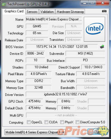The image size is (111, 139).
Task: Click the Release Date Unknown field
Action: tap(37, 40)
